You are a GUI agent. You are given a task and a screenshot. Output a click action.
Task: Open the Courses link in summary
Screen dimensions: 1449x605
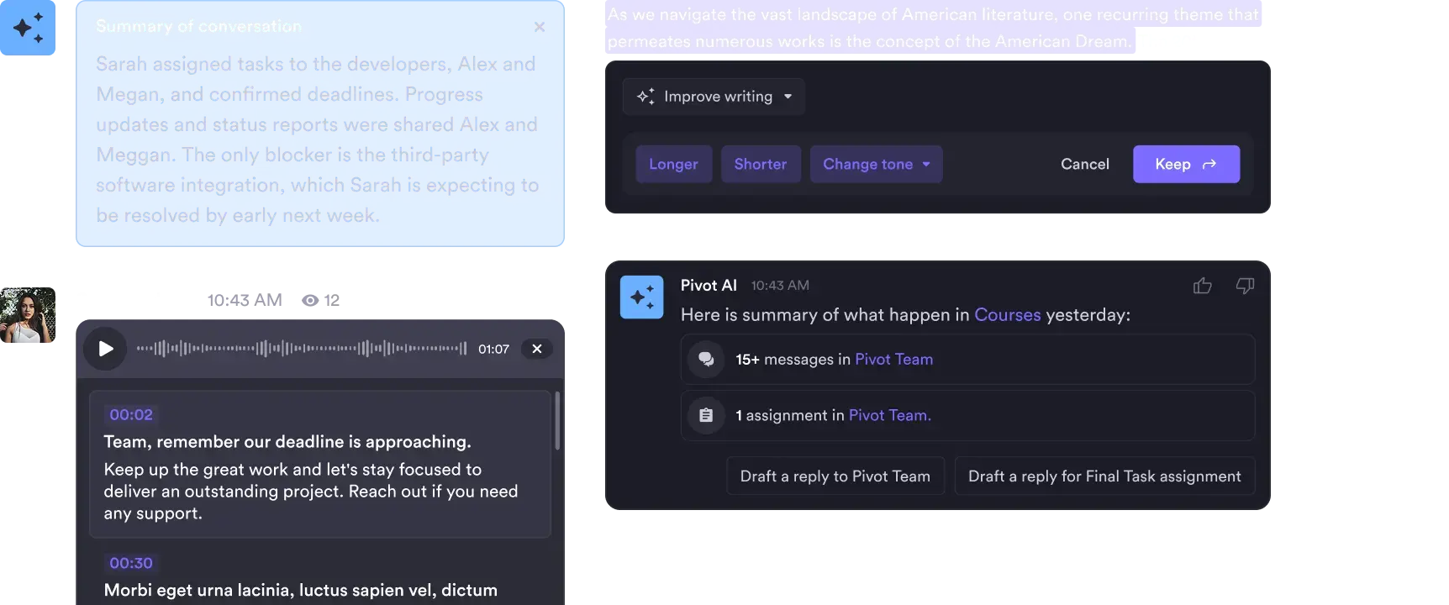(x=1007, y=315)
